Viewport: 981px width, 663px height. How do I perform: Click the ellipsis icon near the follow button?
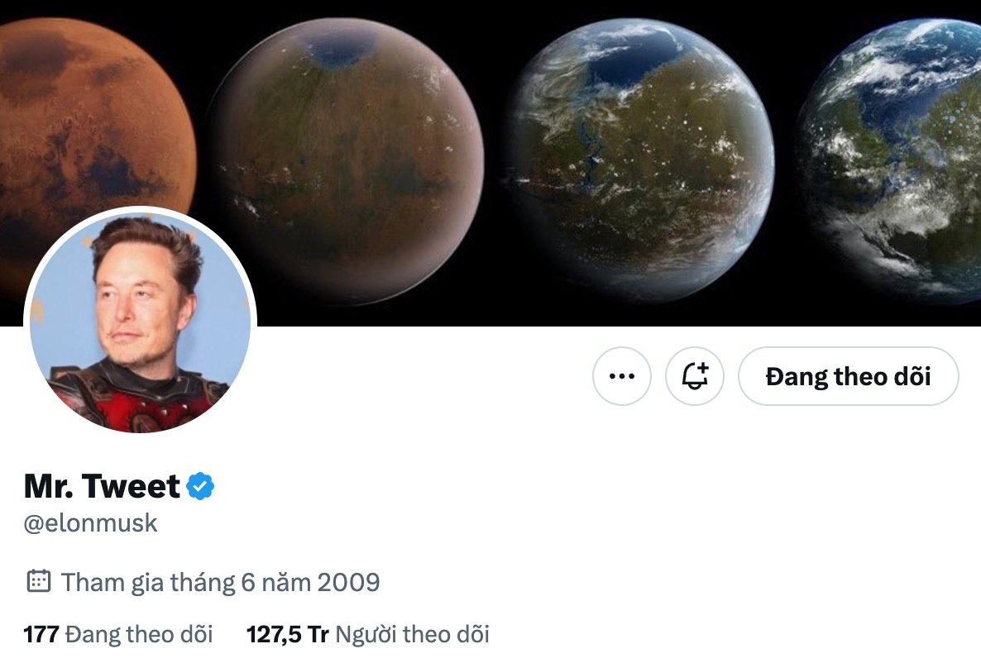(x=622, y=376)
